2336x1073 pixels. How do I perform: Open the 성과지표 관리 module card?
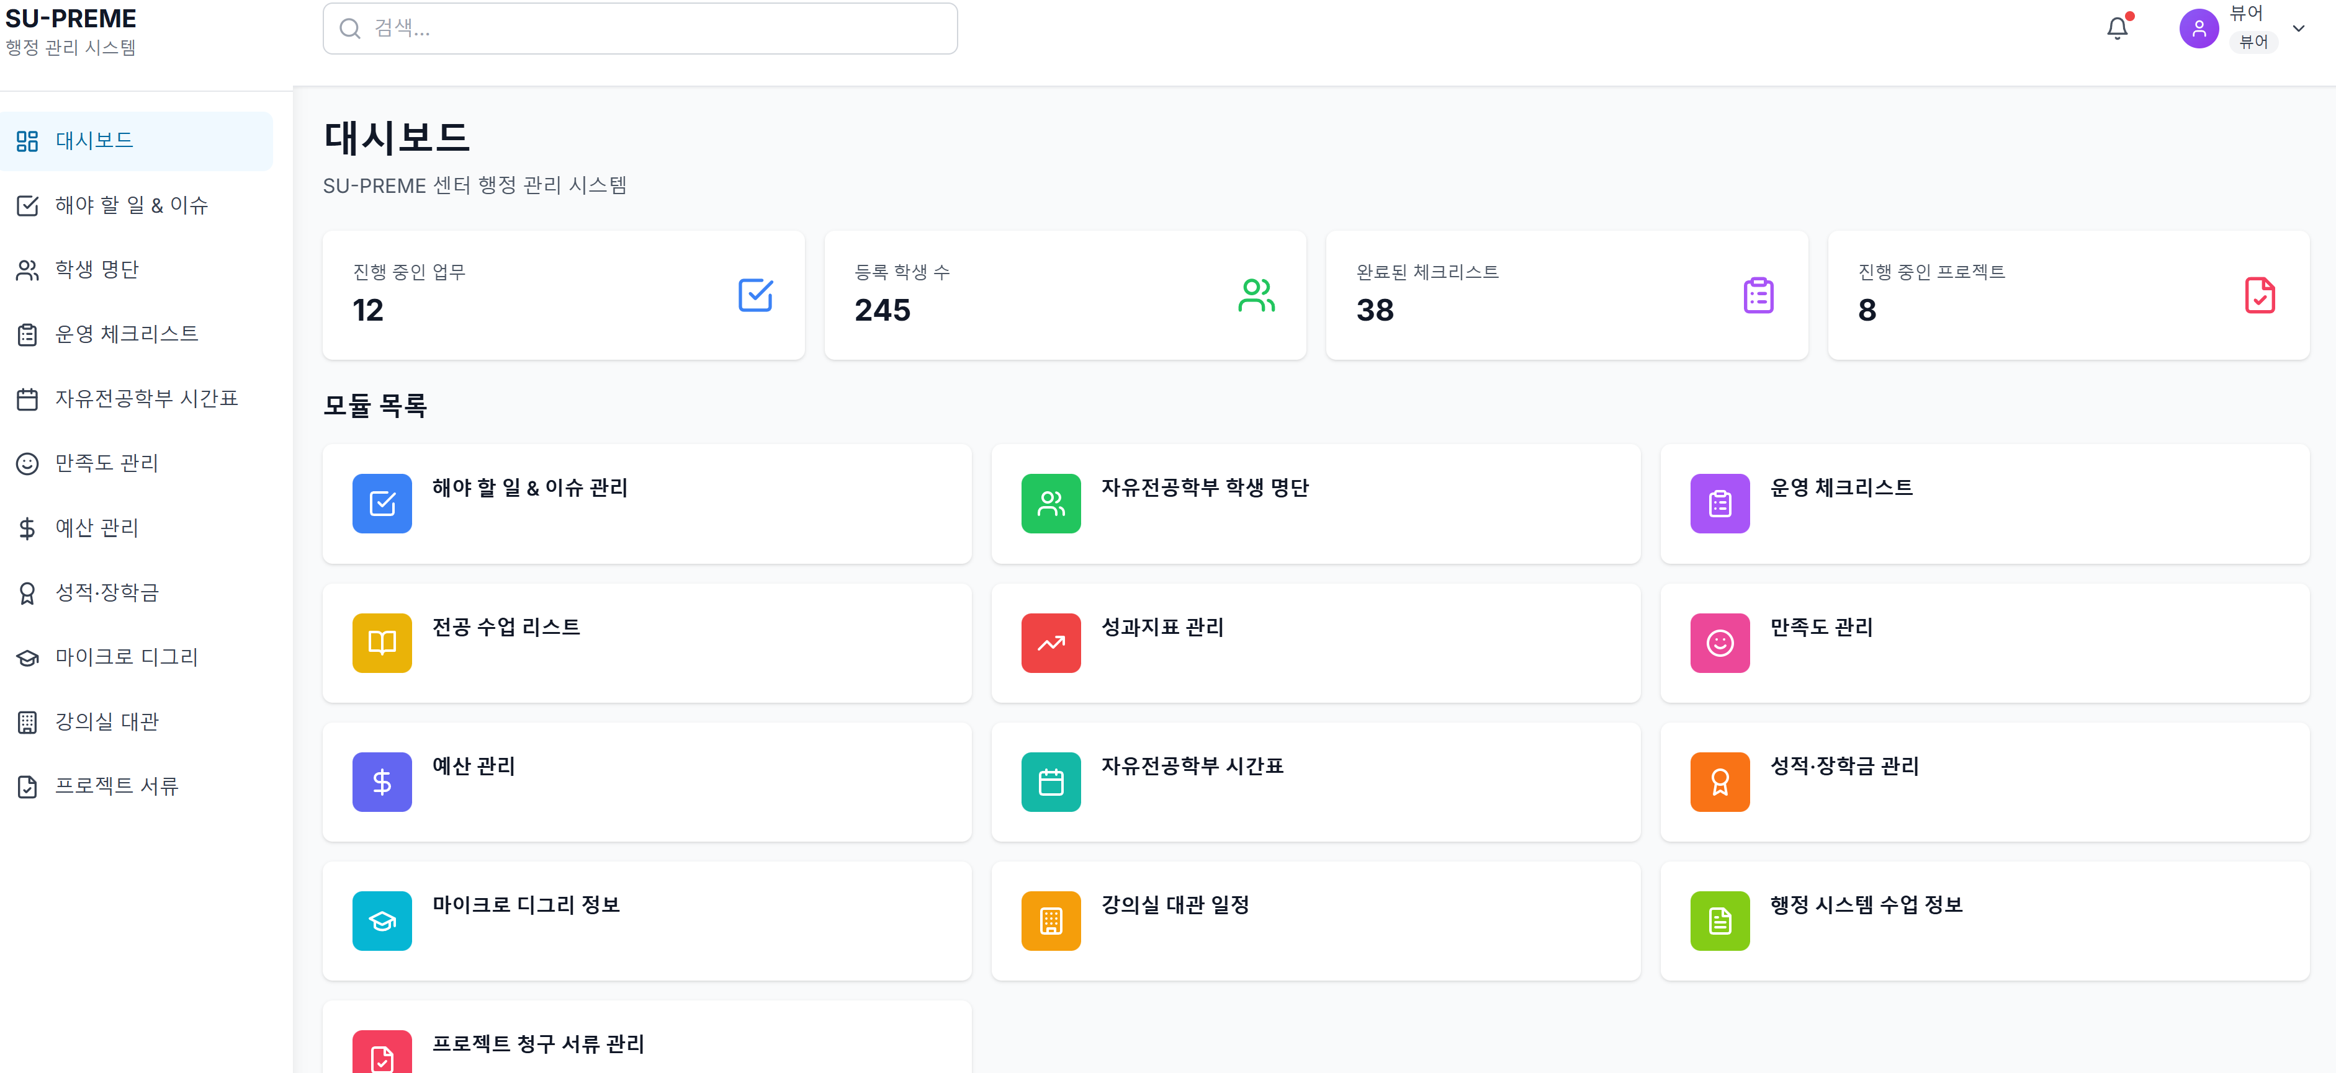click(x=1315, y=643)
